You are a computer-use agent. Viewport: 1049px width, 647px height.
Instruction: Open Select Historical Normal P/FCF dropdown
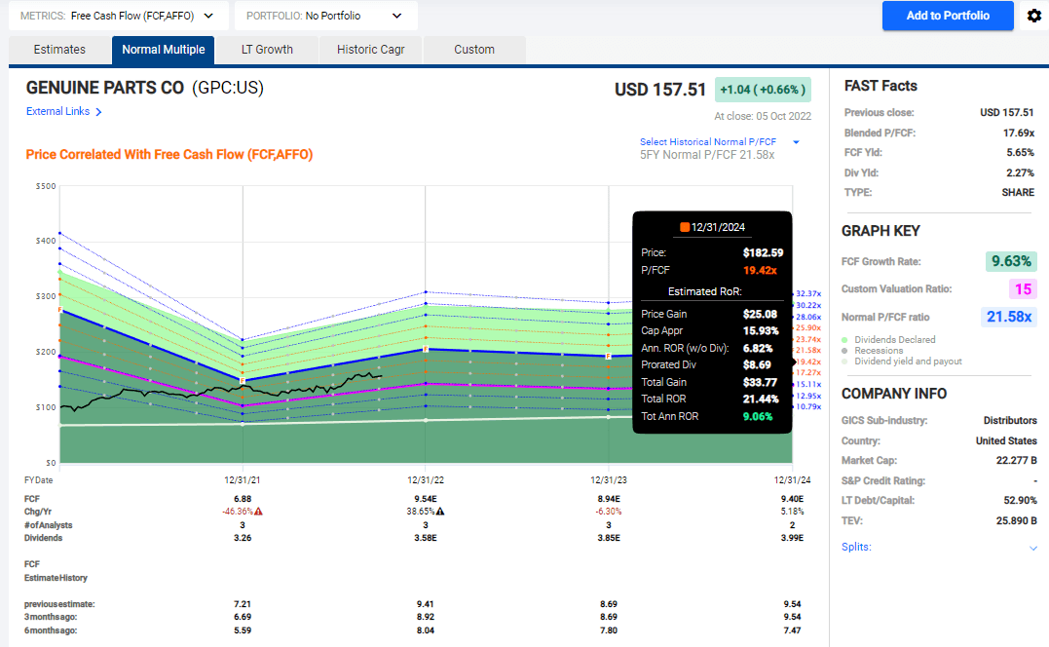[x=719, y=142]
